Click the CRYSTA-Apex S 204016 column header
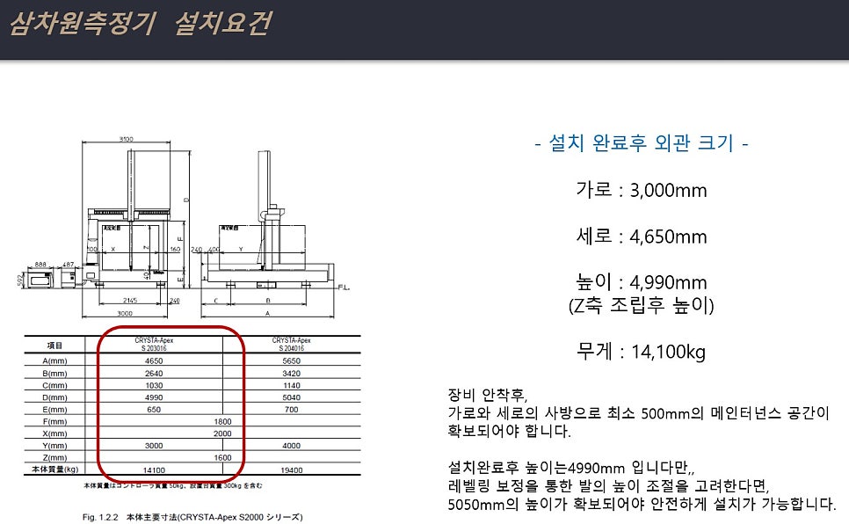This screenshot has height=524, width=849. [x=291, y=344]
